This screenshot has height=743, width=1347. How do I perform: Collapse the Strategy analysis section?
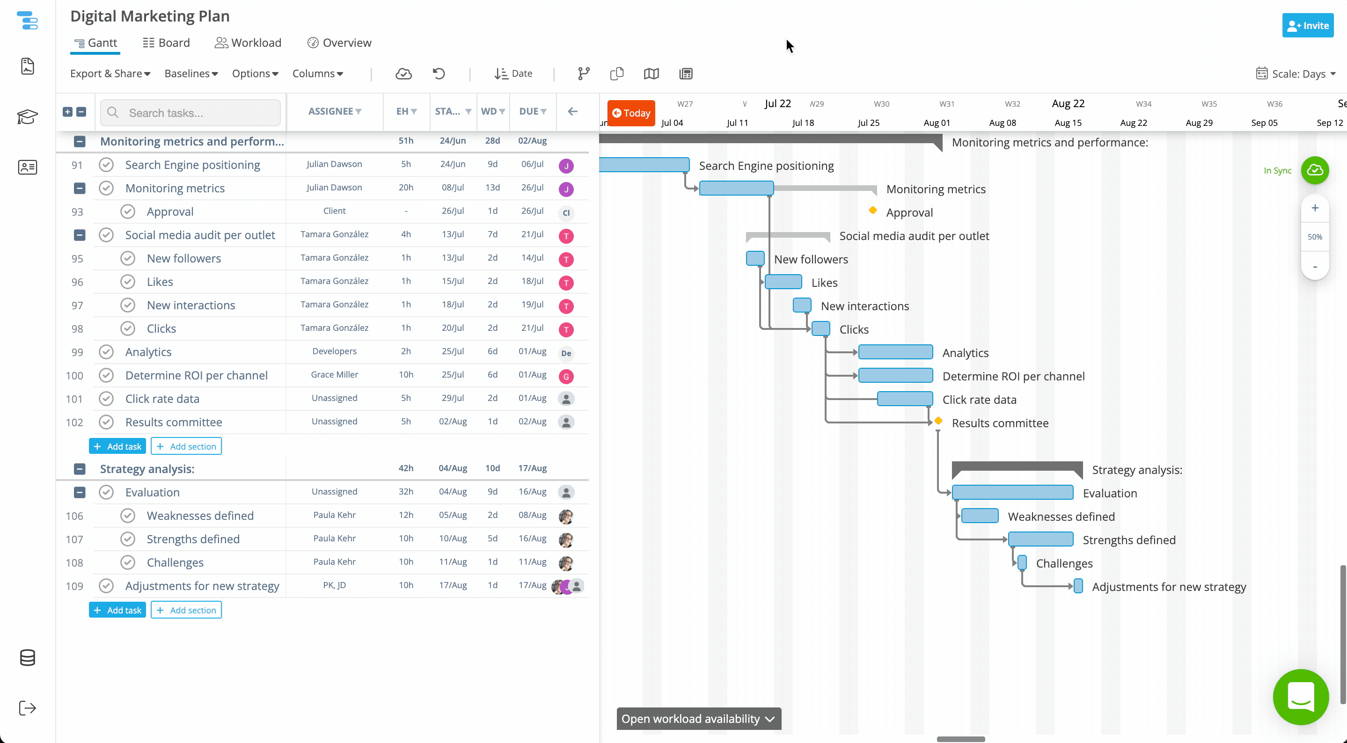[80, 469]
